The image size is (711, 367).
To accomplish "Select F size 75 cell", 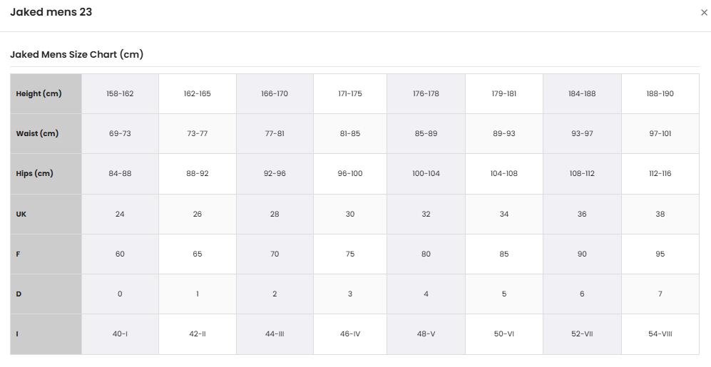I will 350,254.
